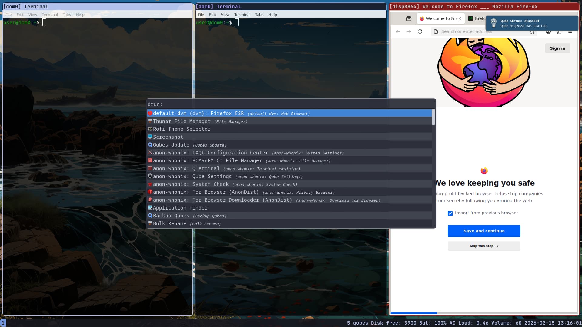Click the browser back arrow icon
The height and width of the screenshot is (327, 582).
[x=398, y=31]
